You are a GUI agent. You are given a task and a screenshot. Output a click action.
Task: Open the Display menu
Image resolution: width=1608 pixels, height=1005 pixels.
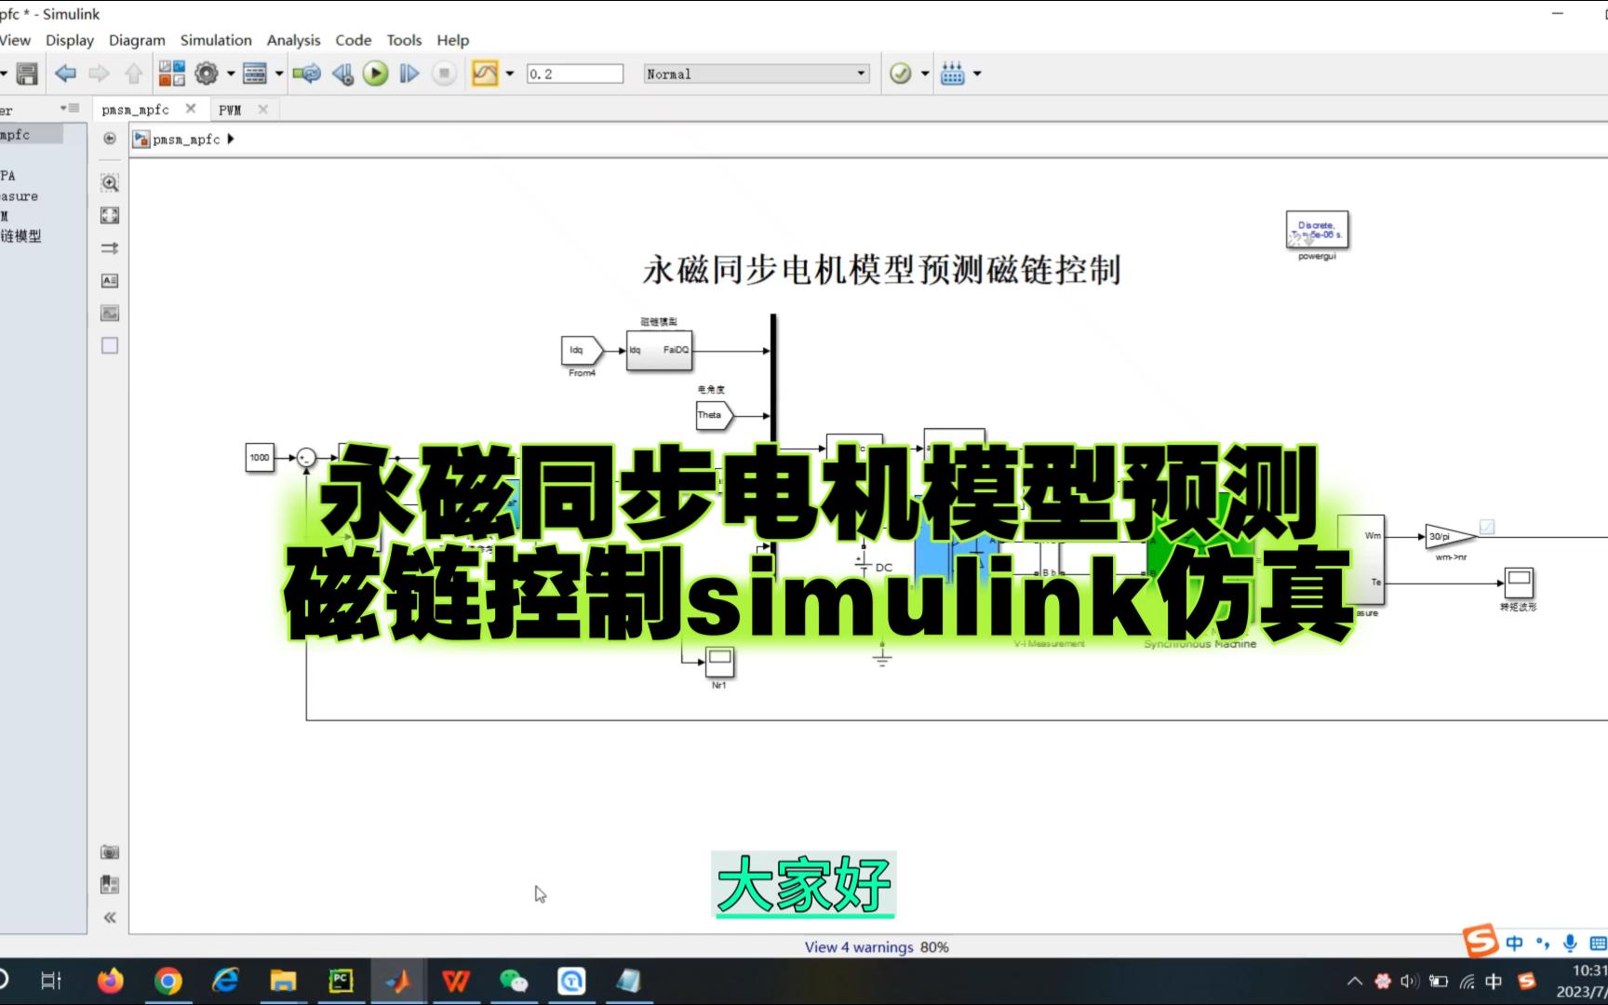70,40
